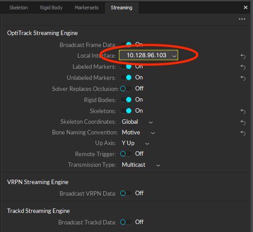
Task: Open Bone Naming Convention dropdown
Action: click(x=138, y=133)
